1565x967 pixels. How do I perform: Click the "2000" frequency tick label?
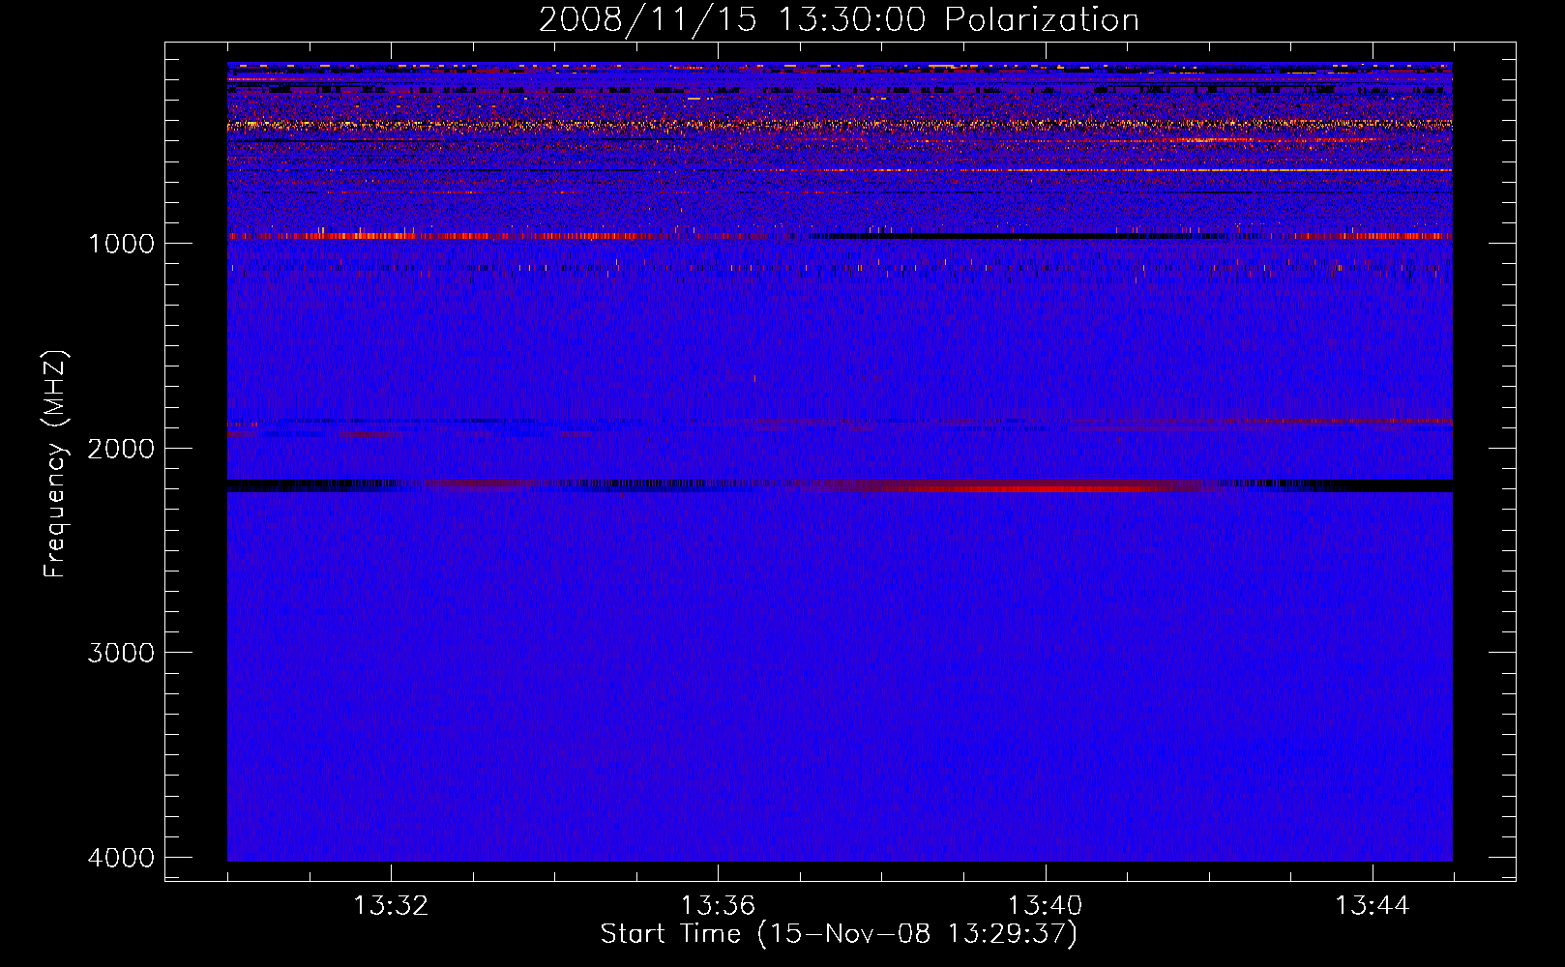[x=121, y=448]
